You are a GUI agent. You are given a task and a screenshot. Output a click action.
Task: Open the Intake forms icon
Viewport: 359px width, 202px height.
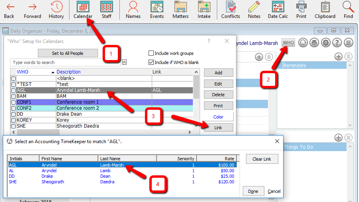[x=204, y=10]
